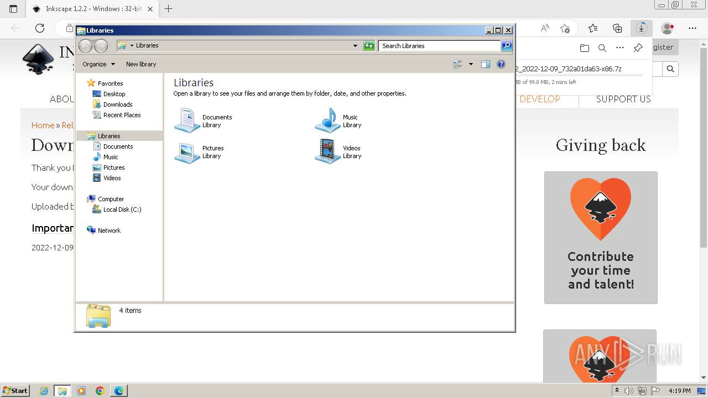Screen dimensions: 708x398
Task: Open the Pictures Library icon
Action: 187,152
